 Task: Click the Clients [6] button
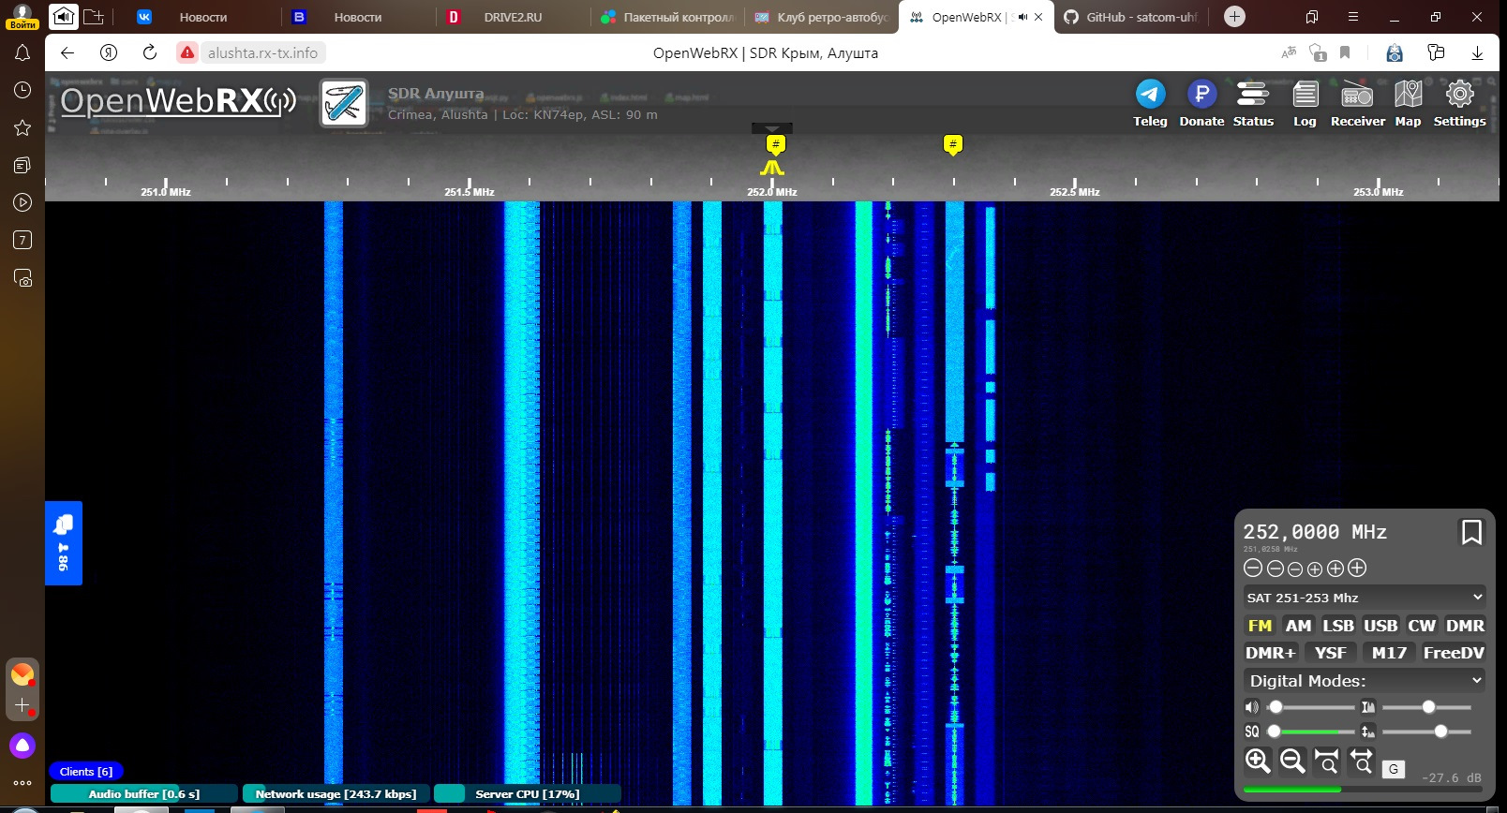(x=85, y=772)
